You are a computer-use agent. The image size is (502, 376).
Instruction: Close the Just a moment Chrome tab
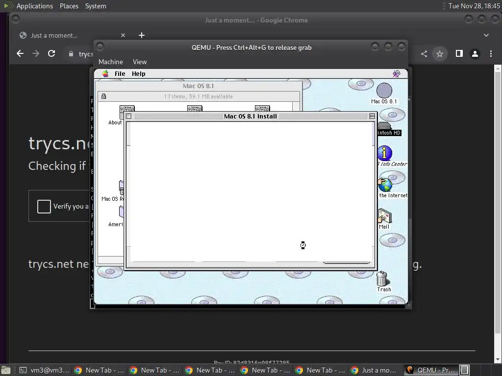point(123,35)
